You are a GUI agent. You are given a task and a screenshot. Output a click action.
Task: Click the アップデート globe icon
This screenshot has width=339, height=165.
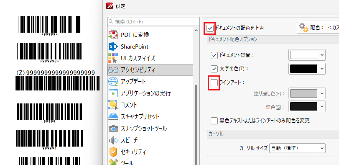tap(113, 82)
